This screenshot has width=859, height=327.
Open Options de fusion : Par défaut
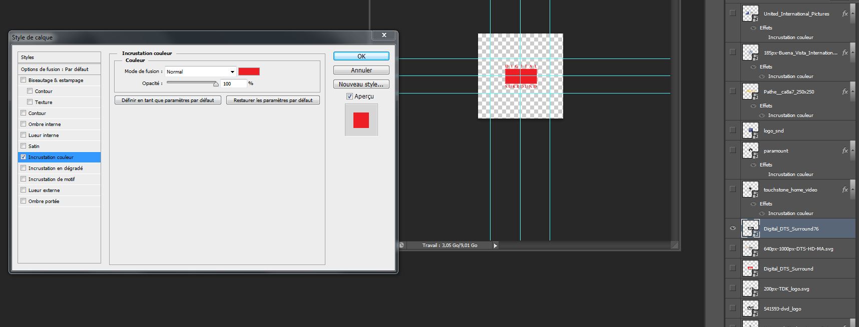(x=59, y=69)
